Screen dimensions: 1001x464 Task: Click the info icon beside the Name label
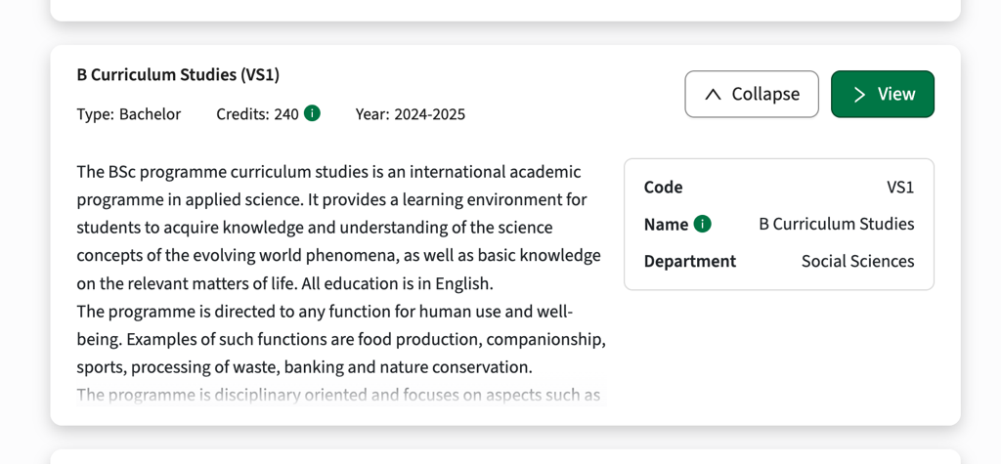pos(702,224)
